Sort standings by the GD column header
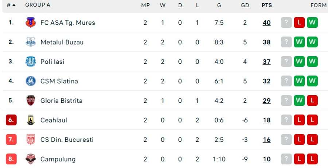Screen dimensions: 328x168 click(x=245, y=5)
